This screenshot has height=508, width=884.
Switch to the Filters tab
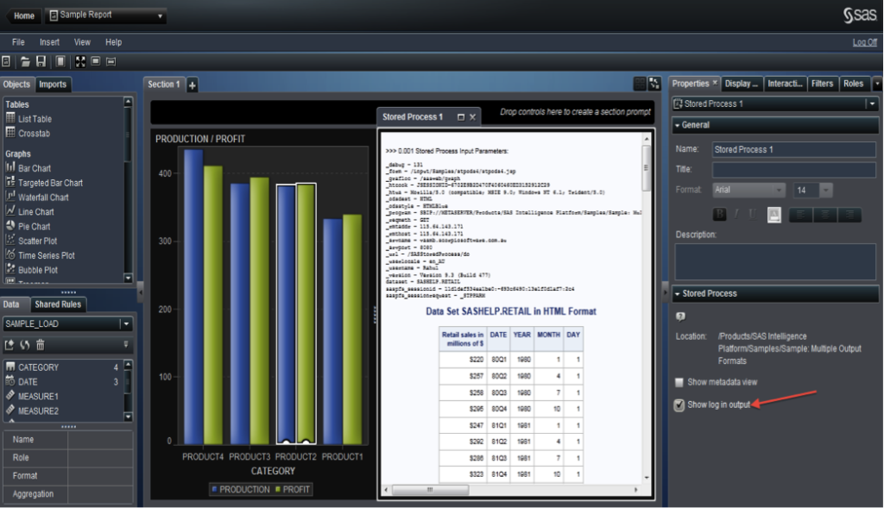point(822,84)
